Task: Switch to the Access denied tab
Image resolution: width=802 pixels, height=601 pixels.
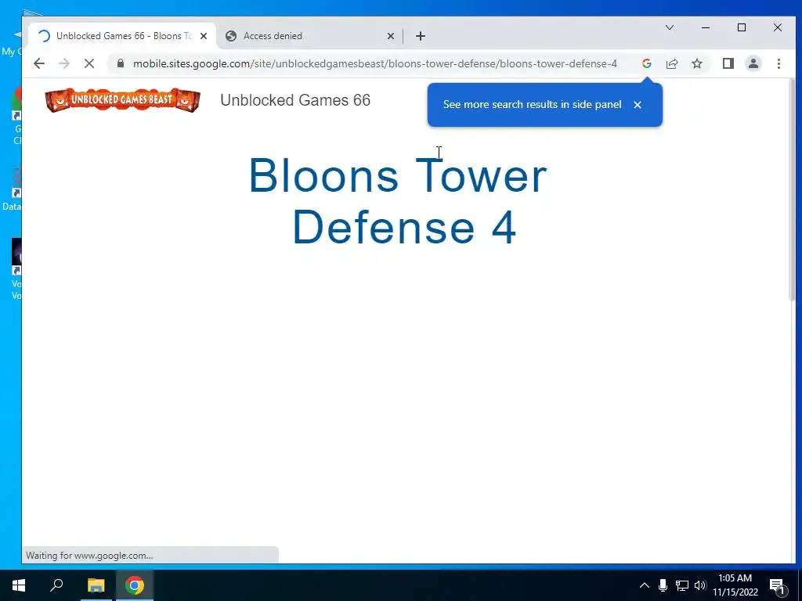Action: coord(309,36)
